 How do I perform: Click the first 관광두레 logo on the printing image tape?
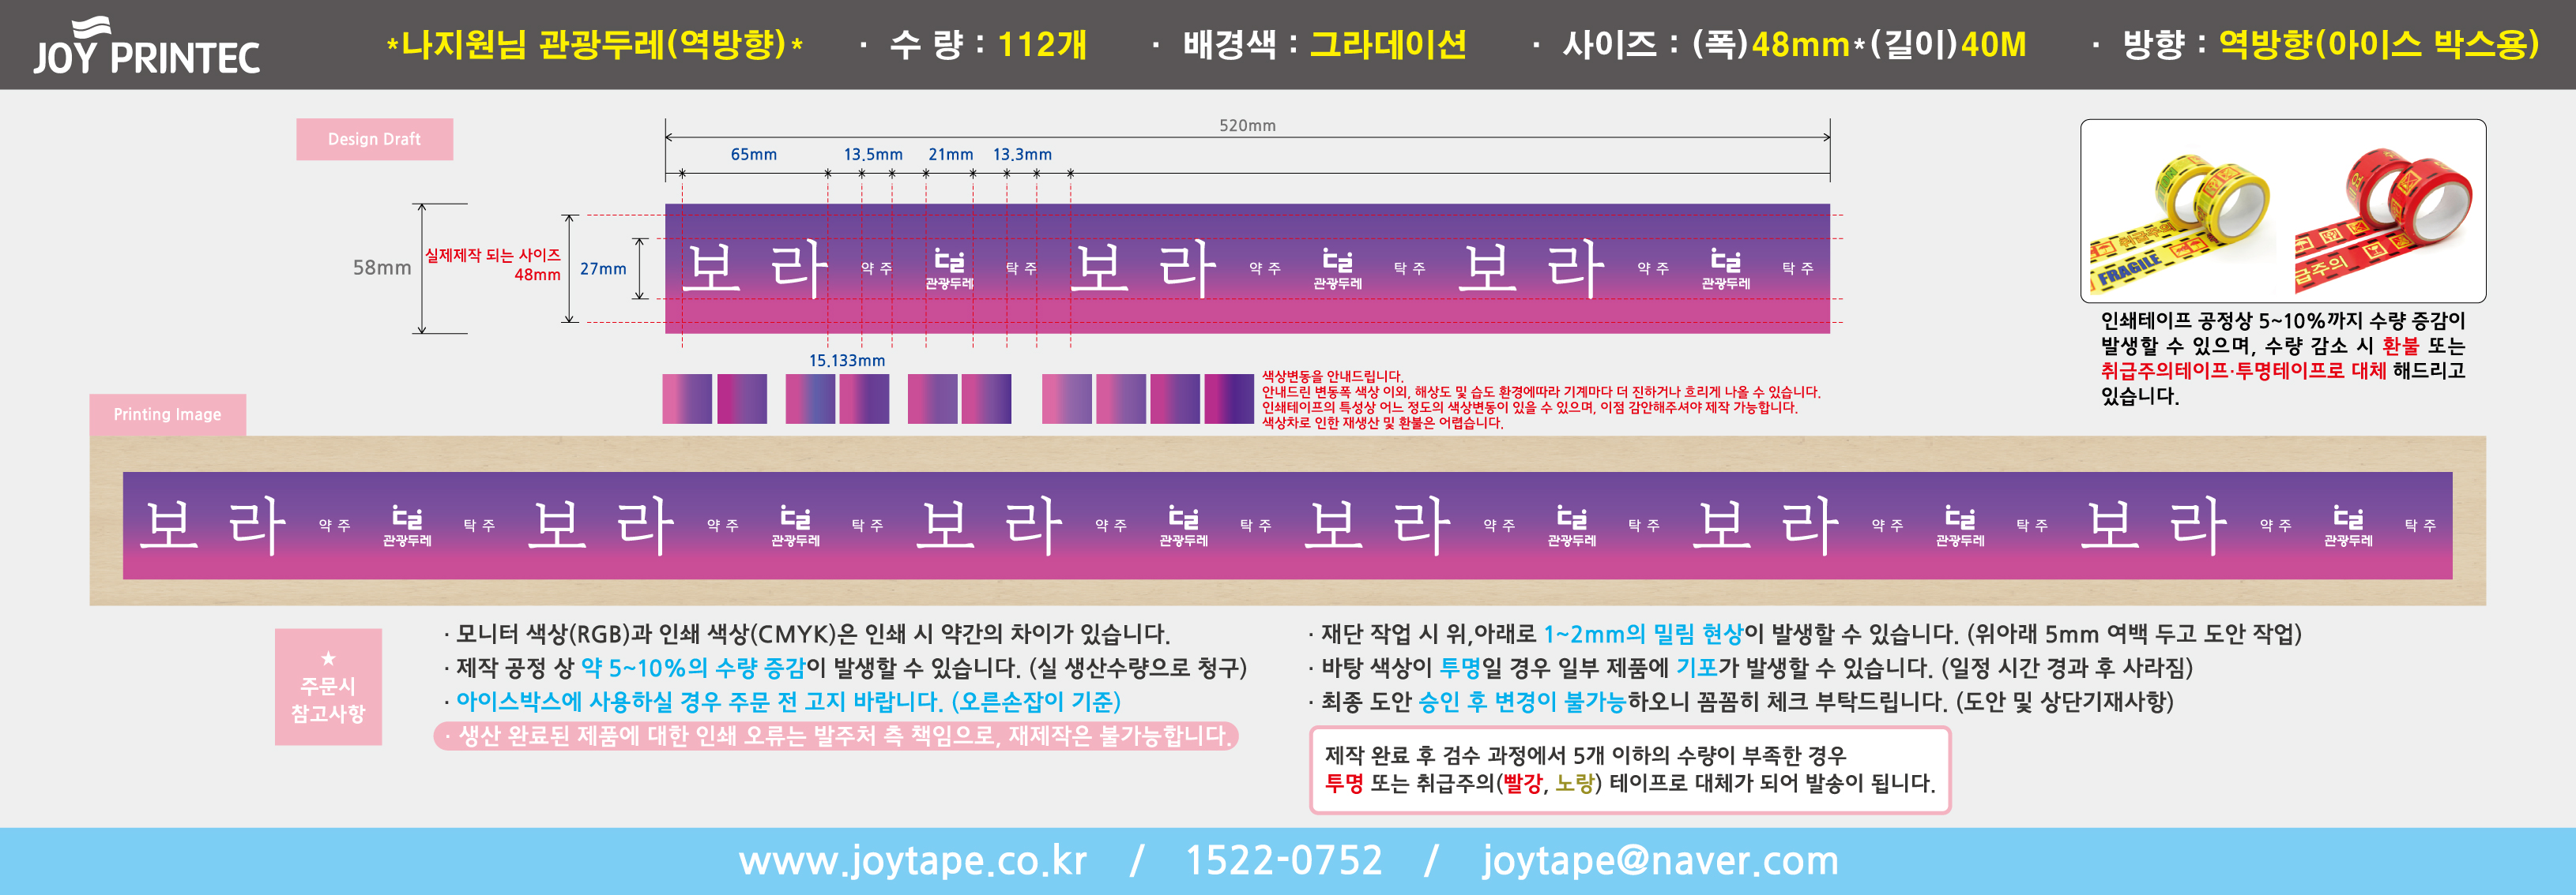[407, 526]
